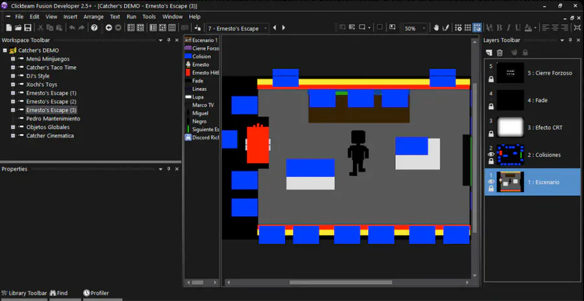Screen dimensions: 584x301
Task: Expand the Objetos Globales tree node
Action: point(13,127)
